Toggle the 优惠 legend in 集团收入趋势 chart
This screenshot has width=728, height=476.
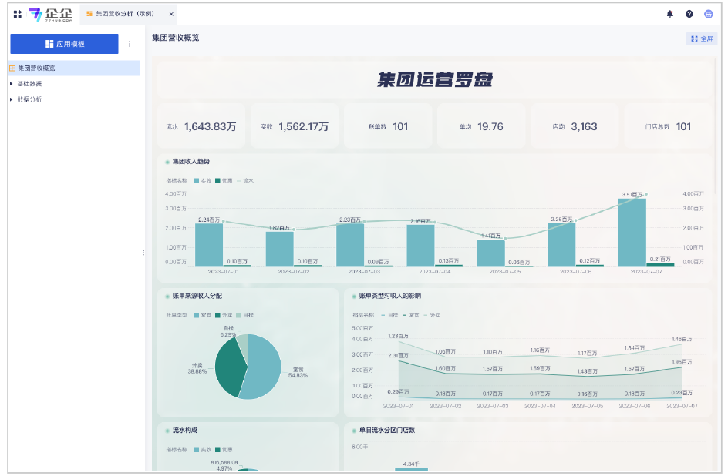click(223, 181)
